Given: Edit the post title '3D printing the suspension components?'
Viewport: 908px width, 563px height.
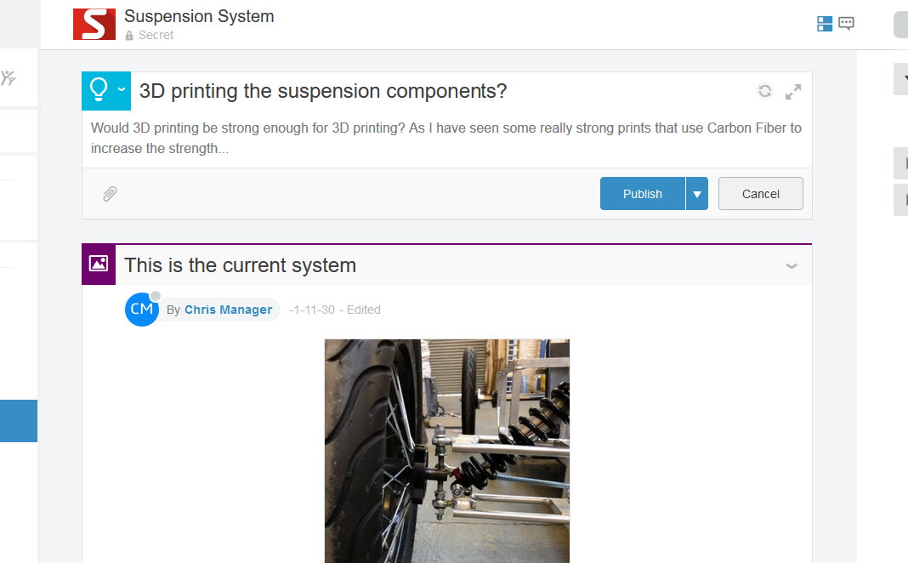Looking at the screenshot, I should click(x=323, y=91).
